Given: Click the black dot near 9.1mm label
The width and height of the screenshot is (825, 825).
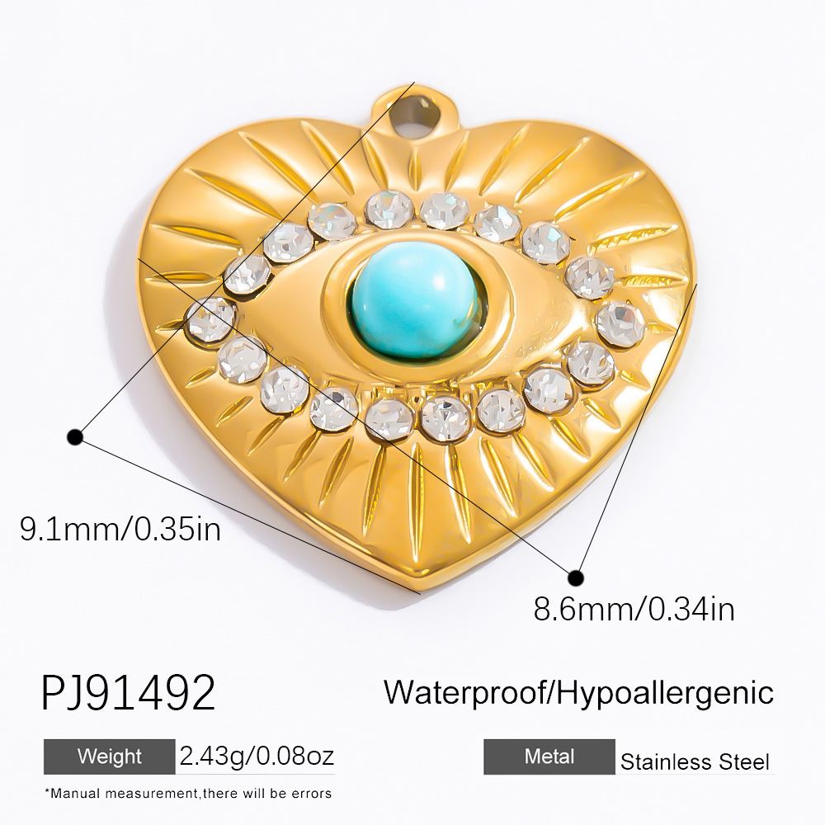Looking at the screenshot, I should click(75, 436).
